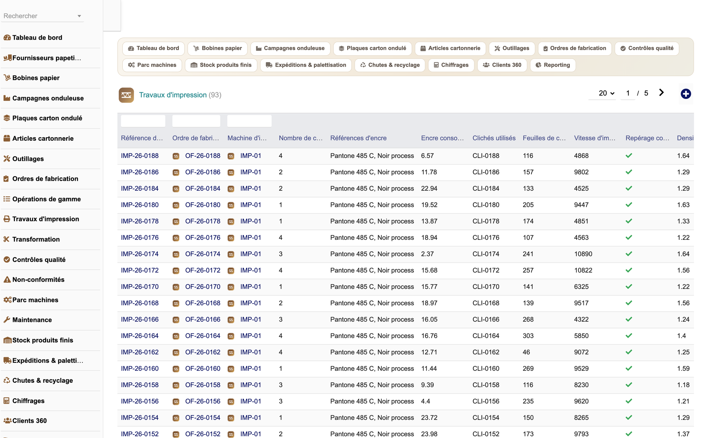This screenshot has width=709, height=438.
Task: Open fabrication order OF-26-0156 link
Action: click(x=203, y=401)
